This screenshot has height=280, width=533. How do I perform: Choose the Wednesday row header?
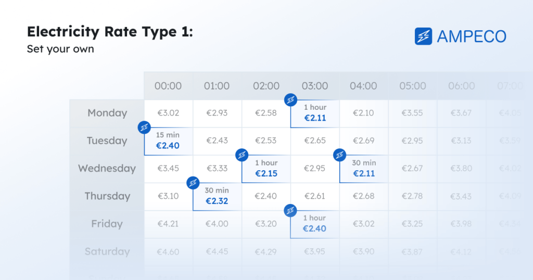107,169
